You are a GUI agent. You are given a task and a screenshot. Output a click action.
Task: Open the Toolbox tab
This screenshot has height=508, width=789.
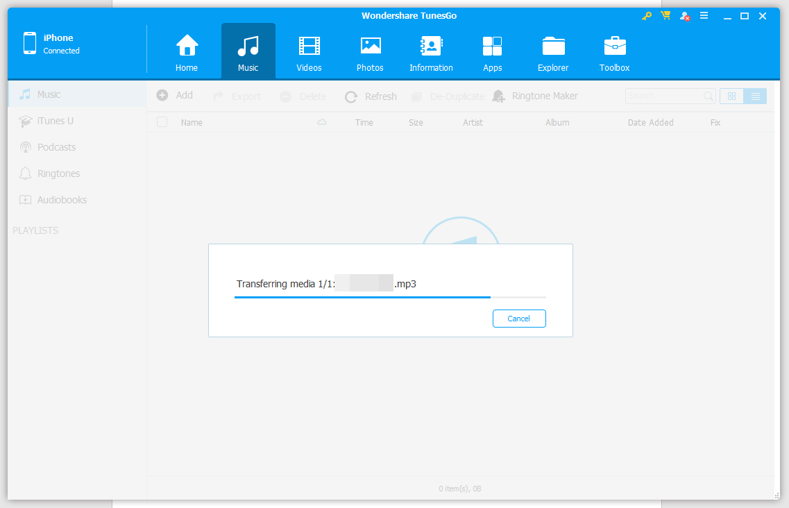(x=614, y=52)
